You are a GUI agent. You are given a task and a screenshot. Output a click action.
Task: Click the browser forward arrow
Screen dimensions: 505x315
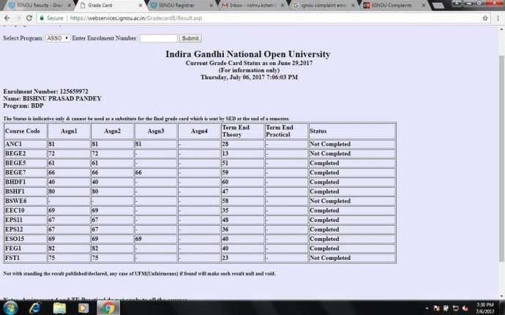18,18
